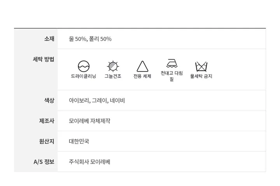Click the 물세탁 금지 caption

tap(201, 76)
